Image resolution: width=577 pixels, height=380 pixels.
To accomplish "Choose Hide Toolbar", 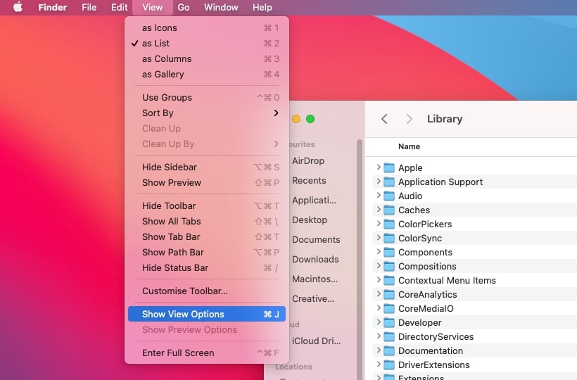I will (207, 205).
